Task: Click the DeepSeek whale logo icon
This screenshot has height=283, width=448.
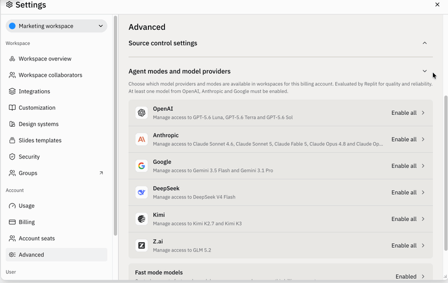Action: click(142, 192)
